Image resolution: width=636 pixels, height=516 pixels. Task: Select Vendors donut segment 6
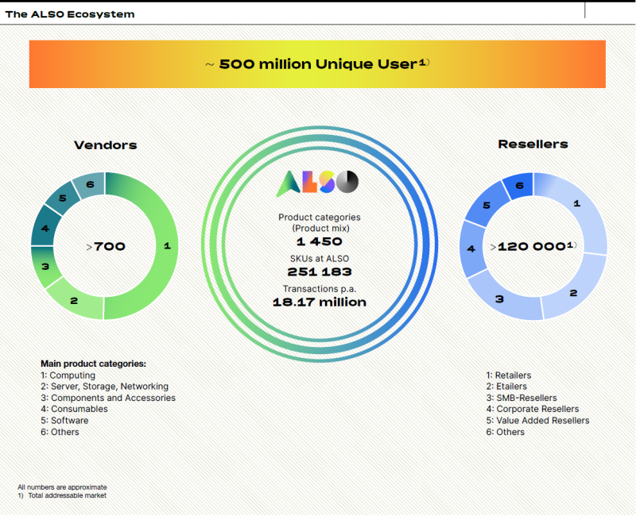pos(90,185)
